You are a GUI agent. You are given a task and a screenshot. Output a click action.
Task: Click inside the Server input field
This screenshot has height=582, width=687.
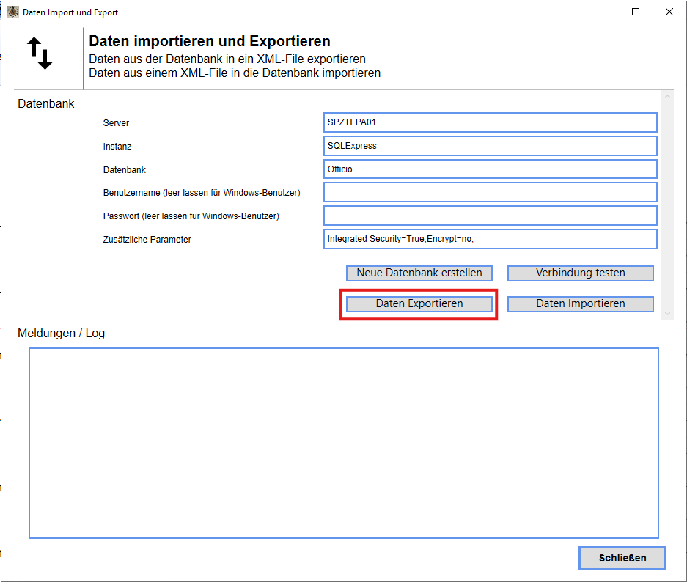click(489, 122)
